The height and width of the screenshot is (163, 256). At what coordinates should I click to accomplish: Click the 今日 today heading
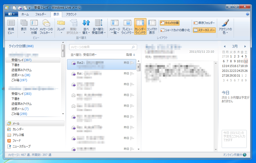pyautogui.click(x=226, y=93)
